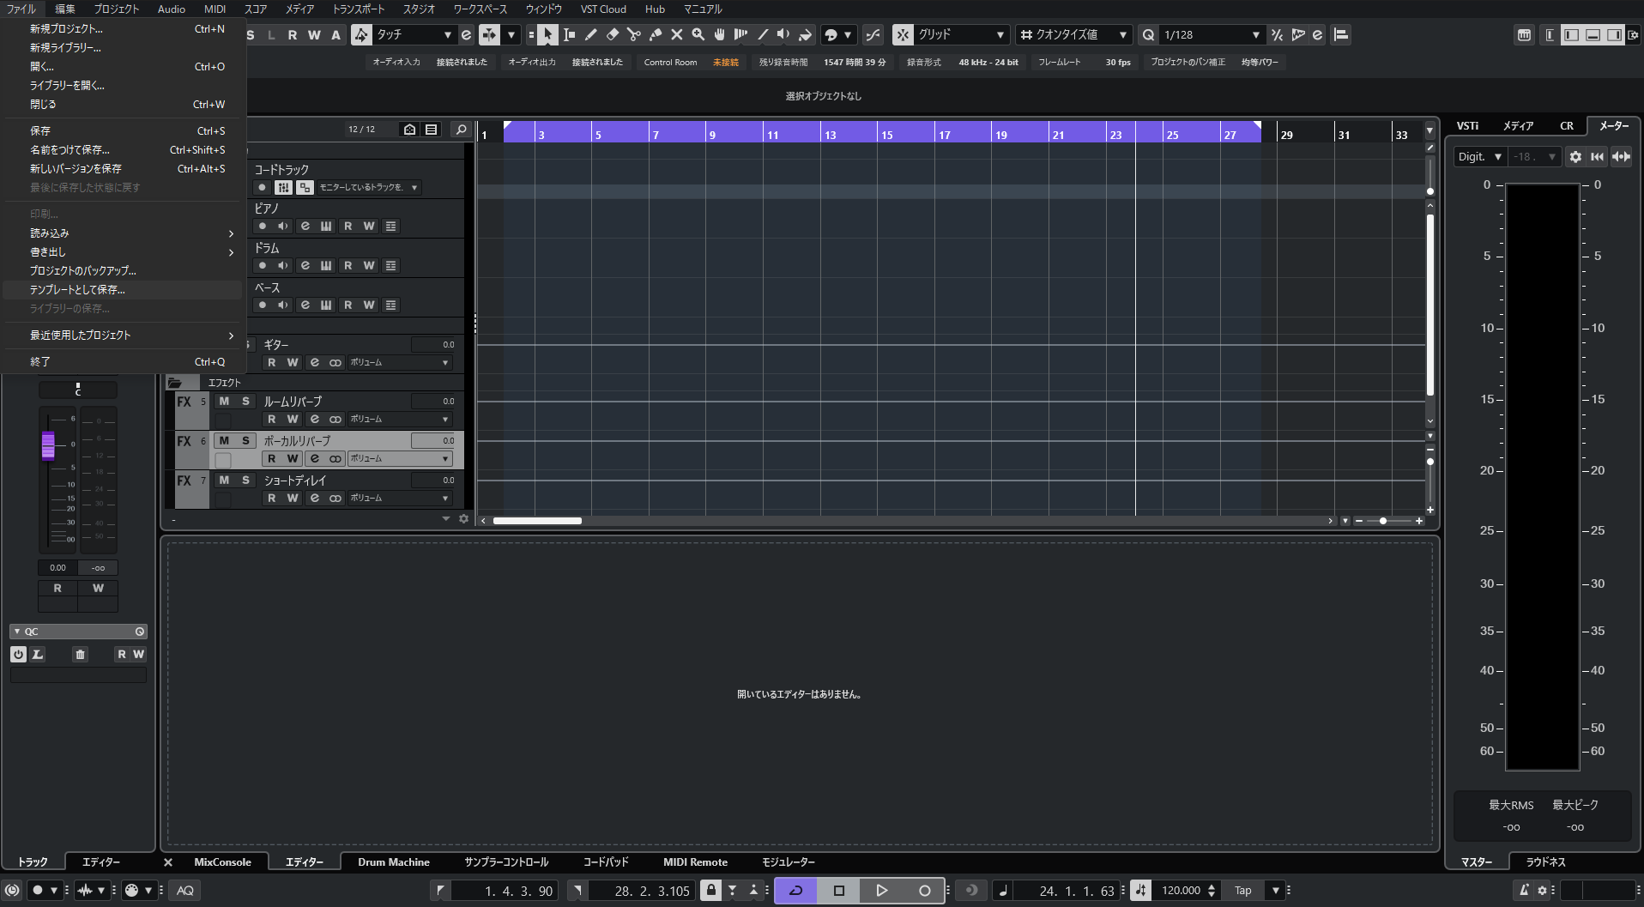The height and width of the screenshot is (907, 1644).
Task: Select the Scissors split tool
Action: (x=633, y=35)
